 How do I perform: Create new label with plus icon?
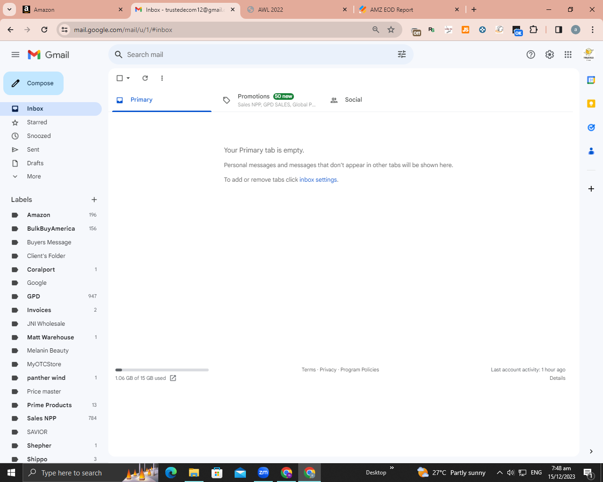[94, 200]
